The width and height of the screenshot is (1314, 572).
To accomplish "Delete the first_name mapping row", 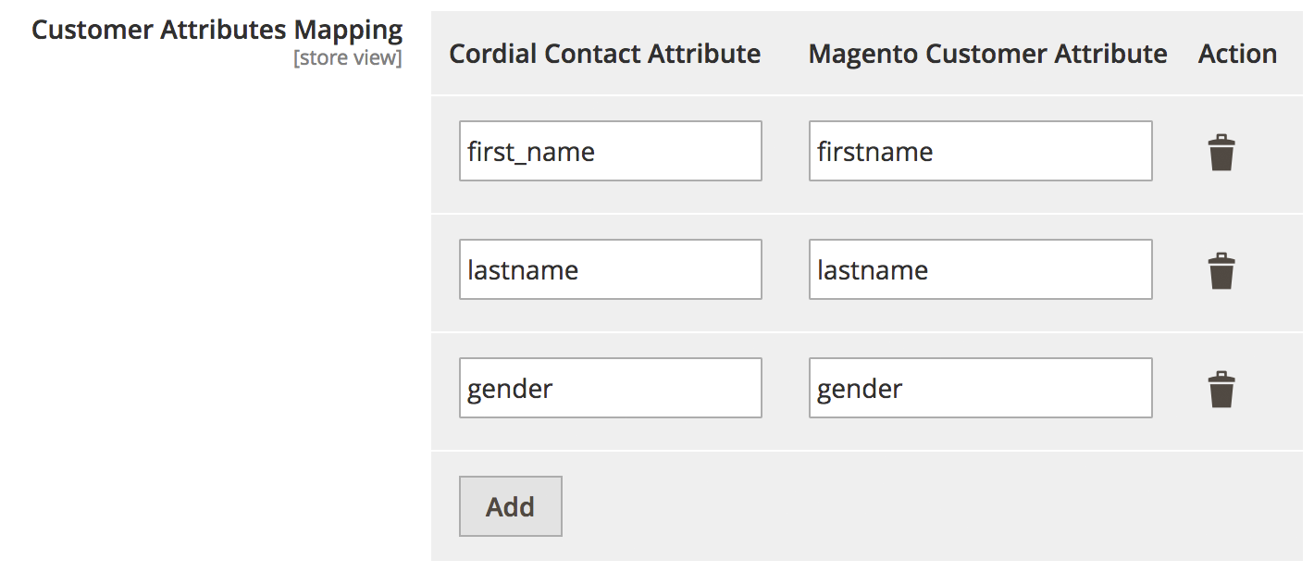I will (1221, 153).
